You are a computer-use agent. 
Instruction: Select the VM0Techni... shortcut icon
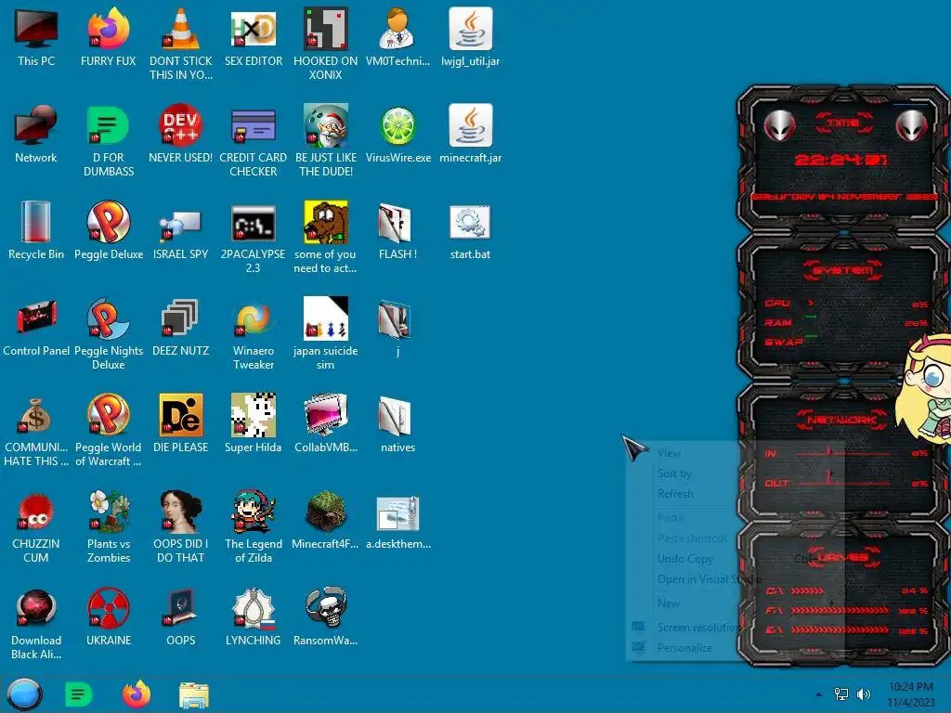(397, 37)
